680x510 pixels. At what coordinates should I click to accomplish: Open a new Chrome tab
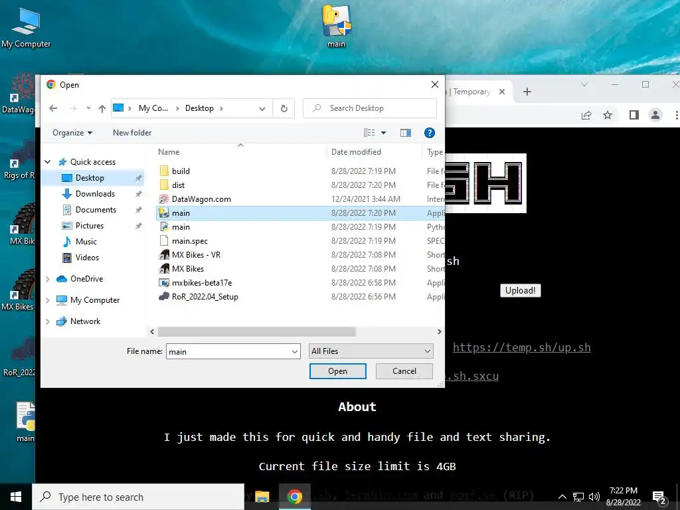tap(527, 92)
